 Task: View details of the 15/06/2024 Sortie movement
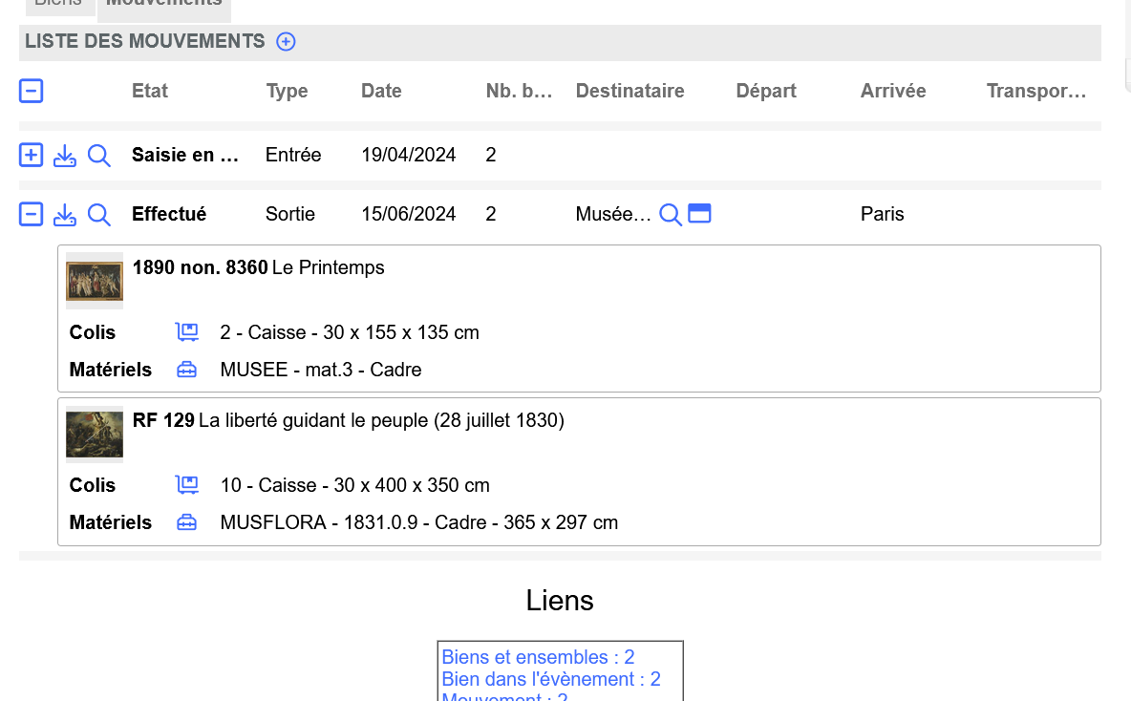pyautogui.click(x=99, y=214)
